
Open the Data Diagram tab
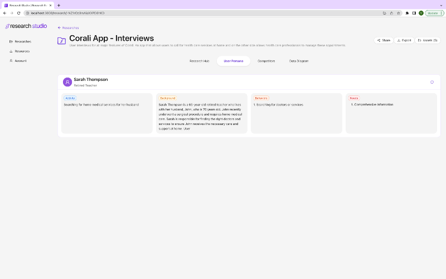[299, 61]
